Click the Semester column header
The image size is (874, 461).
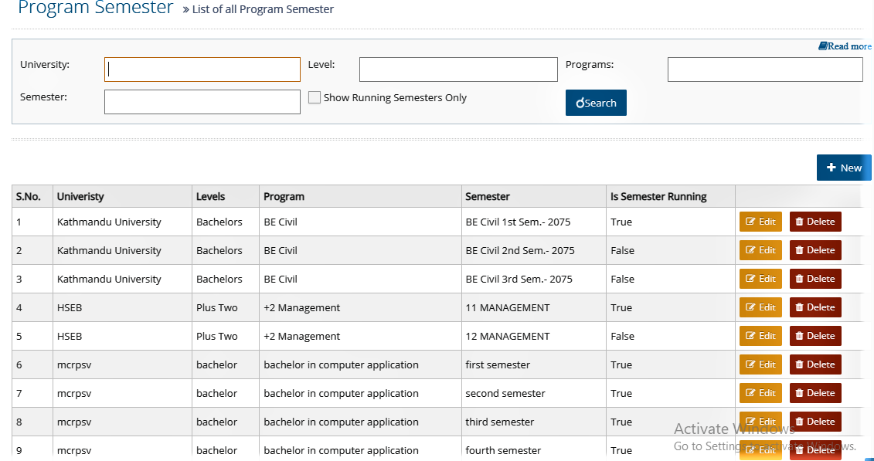click(x=534, y=197)
